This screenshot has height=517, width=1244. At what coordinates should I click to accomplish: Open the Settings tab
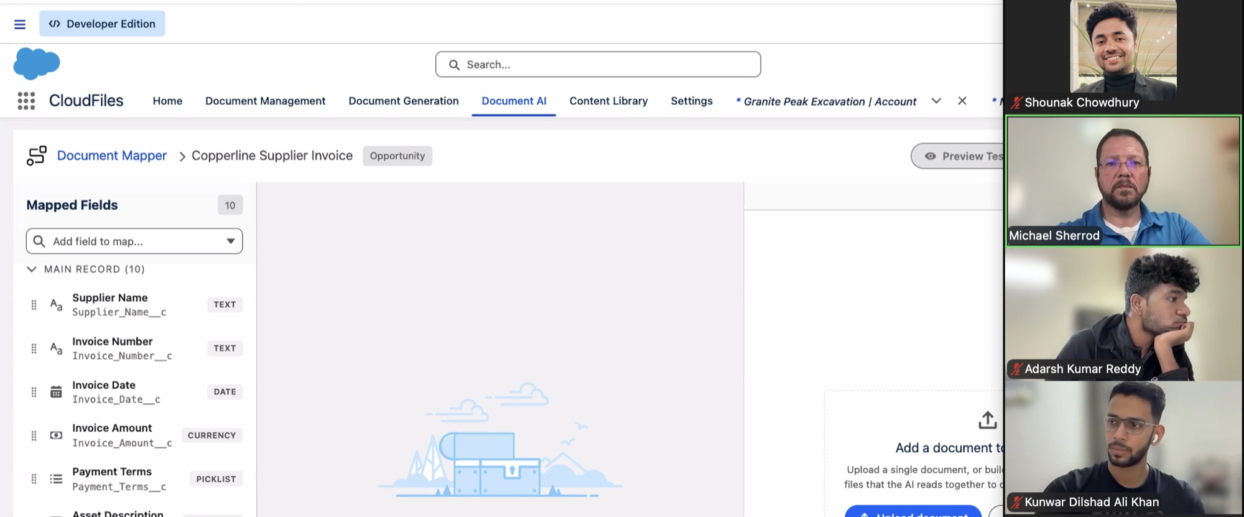(692, 101)
